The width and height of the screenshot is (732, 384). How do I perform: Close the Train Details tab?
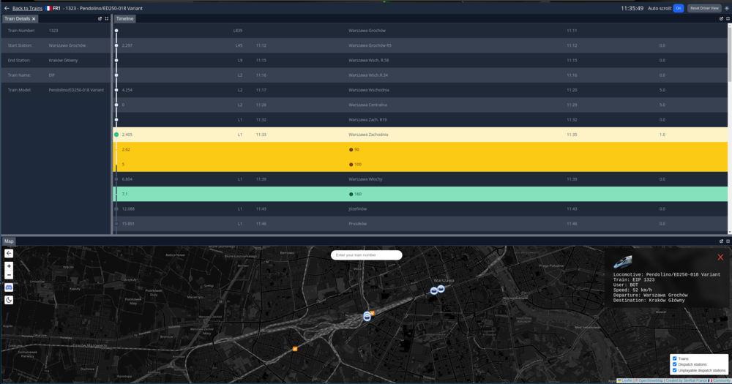tap(34, 18)
